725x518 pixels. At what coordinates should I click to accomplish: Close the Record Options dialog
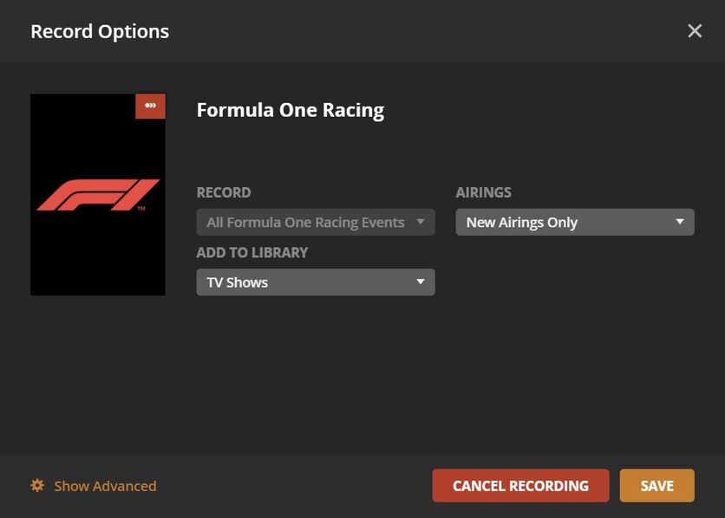pos(695,31)
